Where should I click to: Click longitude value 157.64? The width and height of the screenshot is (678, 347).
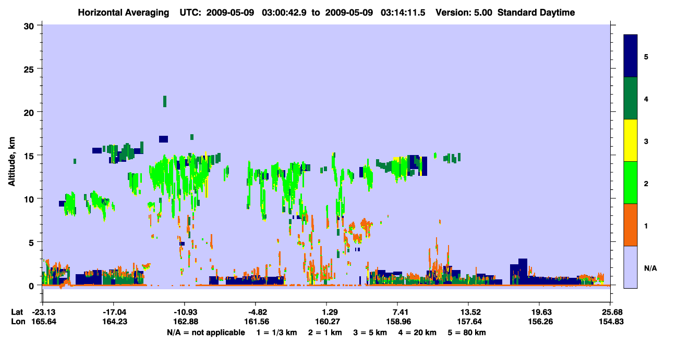468,322
